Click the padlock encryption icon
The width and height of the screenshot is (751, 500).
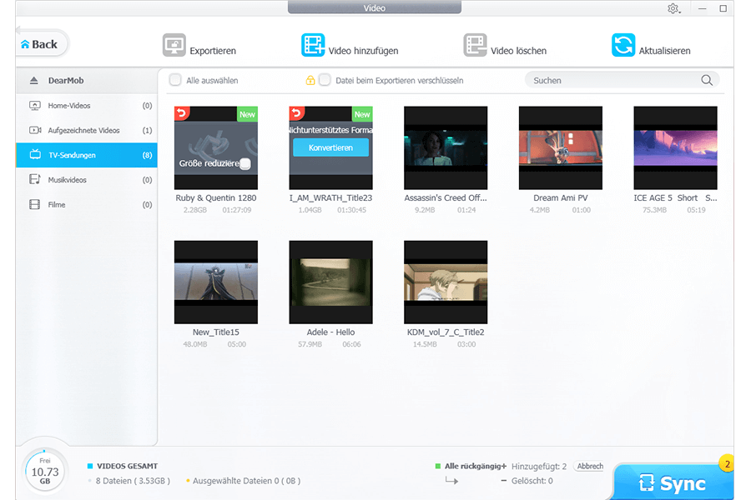tap(310, 80)
